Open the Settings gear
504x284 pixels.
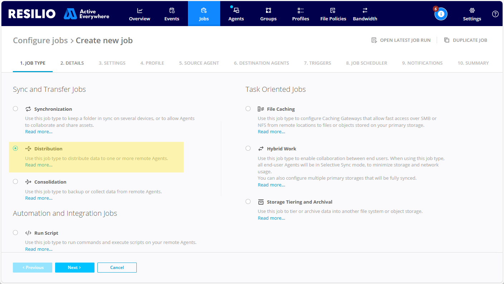click(x=471, y=14)
